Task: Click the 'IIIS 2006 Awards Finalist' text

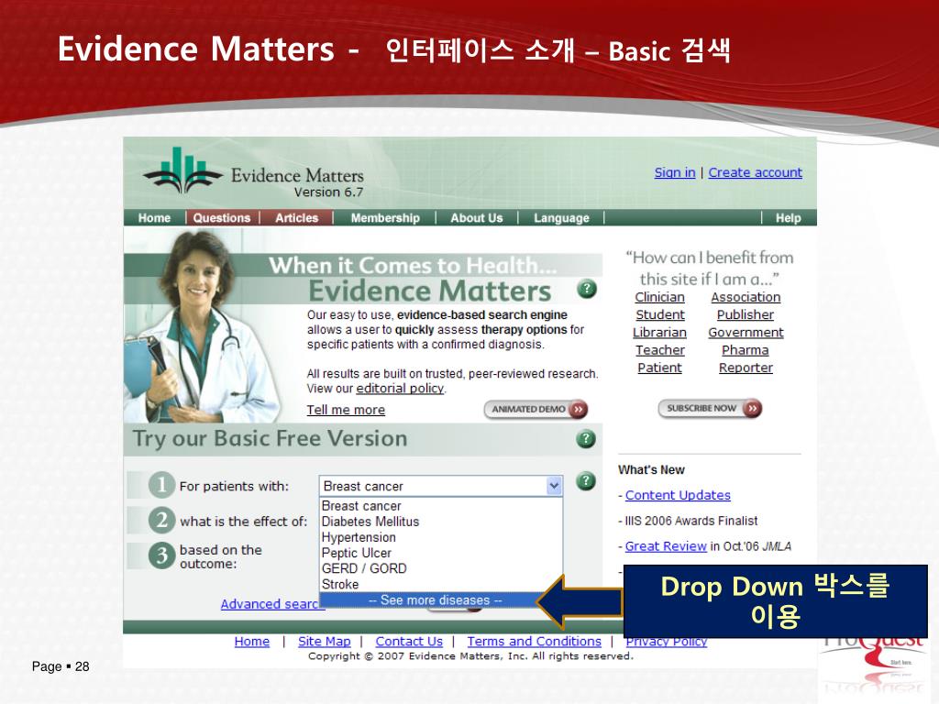Action: coord(691,521)
